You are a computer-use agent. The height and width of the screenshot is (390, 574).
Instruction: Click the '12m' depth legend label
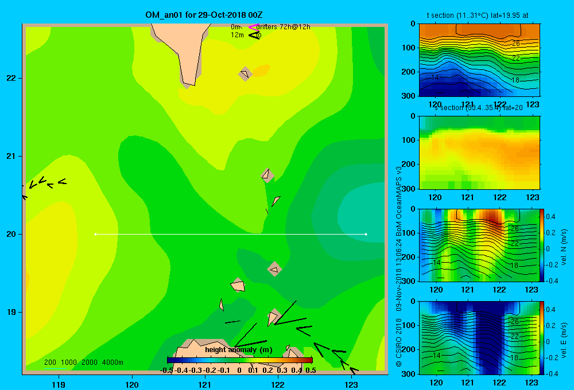(x=237, y=35)
